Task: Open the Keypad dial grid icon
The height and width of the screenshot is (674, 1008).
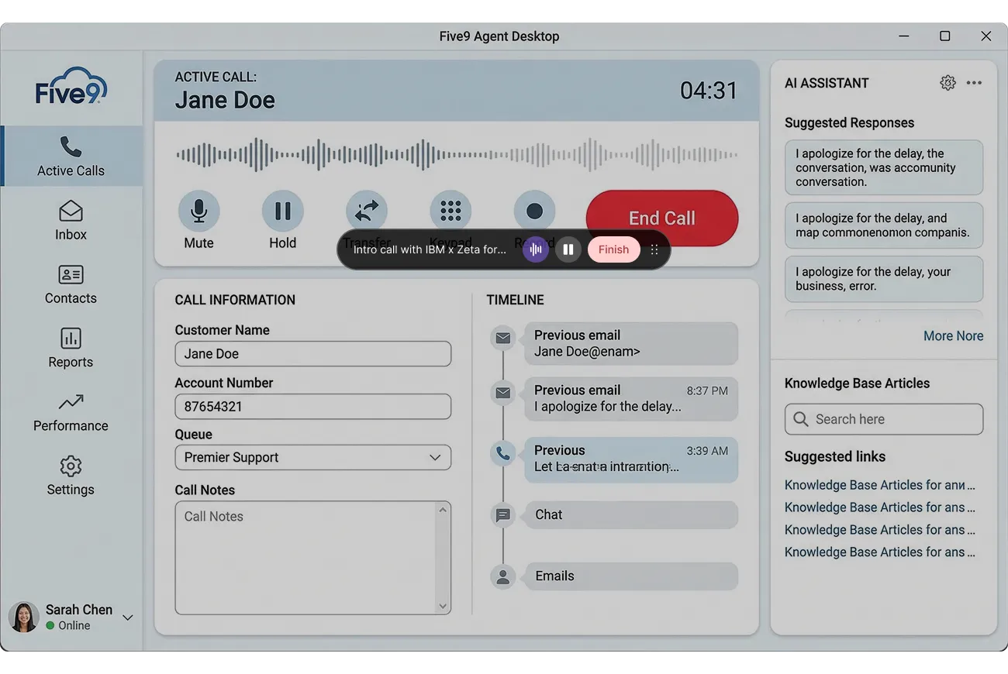Action: click(450, 211)
